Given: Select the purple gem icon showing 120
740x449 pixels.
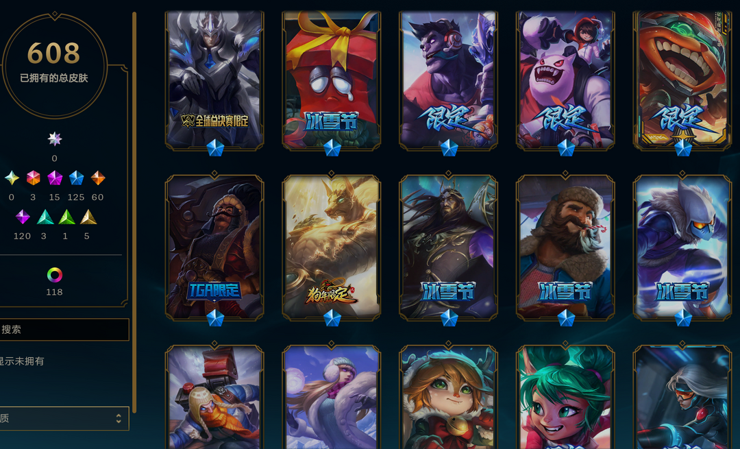Looking at the screenshot, I should click(23, 217).
